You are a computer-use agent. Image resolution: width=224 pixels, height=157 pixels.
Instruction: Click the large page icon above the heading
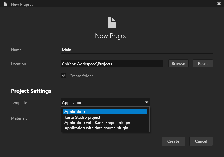pyautogui.click(x=112, y=22)
